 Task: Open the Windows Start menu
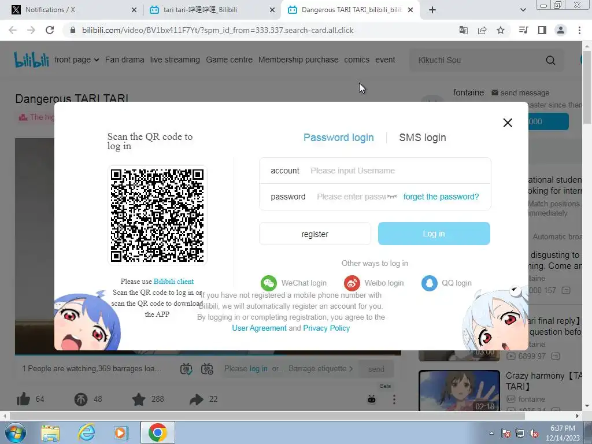click(x=15, y=432)
